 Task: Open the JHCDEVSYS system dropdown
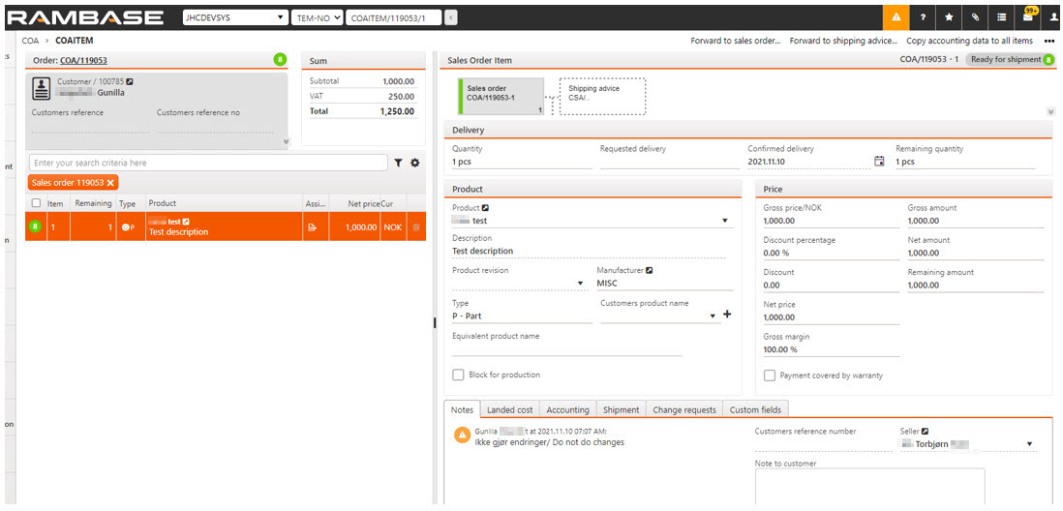[x=235, y=17]
